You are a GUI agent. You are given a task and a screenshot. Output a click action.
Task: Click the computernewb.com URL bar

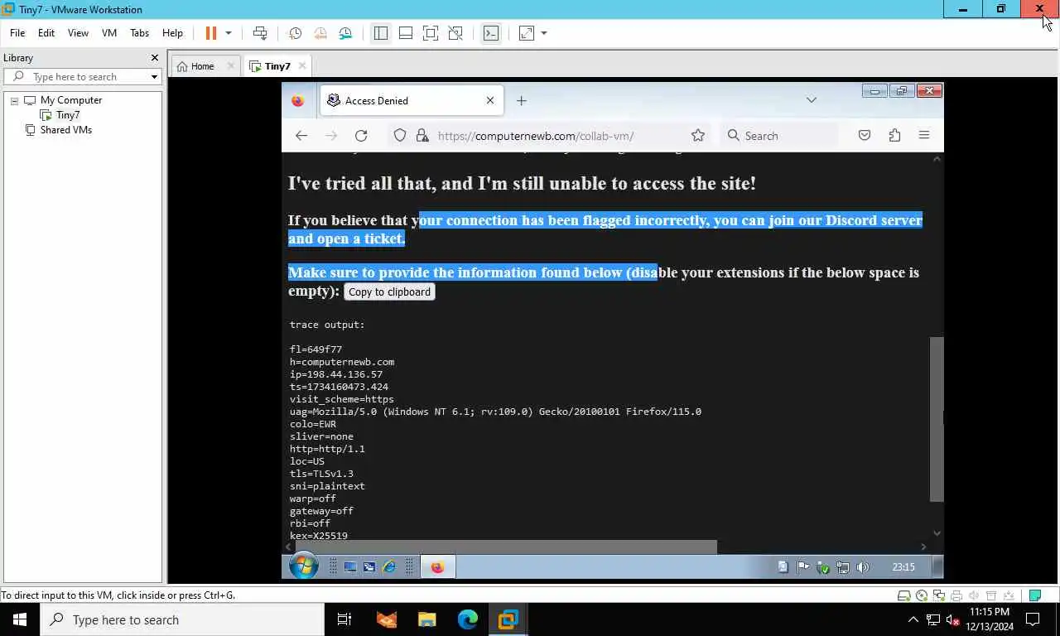(536, 136)
